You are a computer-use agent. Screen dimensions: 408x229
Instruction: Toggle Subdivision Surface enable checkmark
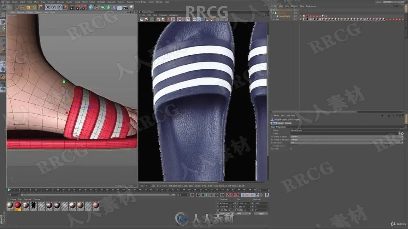(x=298, y=10)
